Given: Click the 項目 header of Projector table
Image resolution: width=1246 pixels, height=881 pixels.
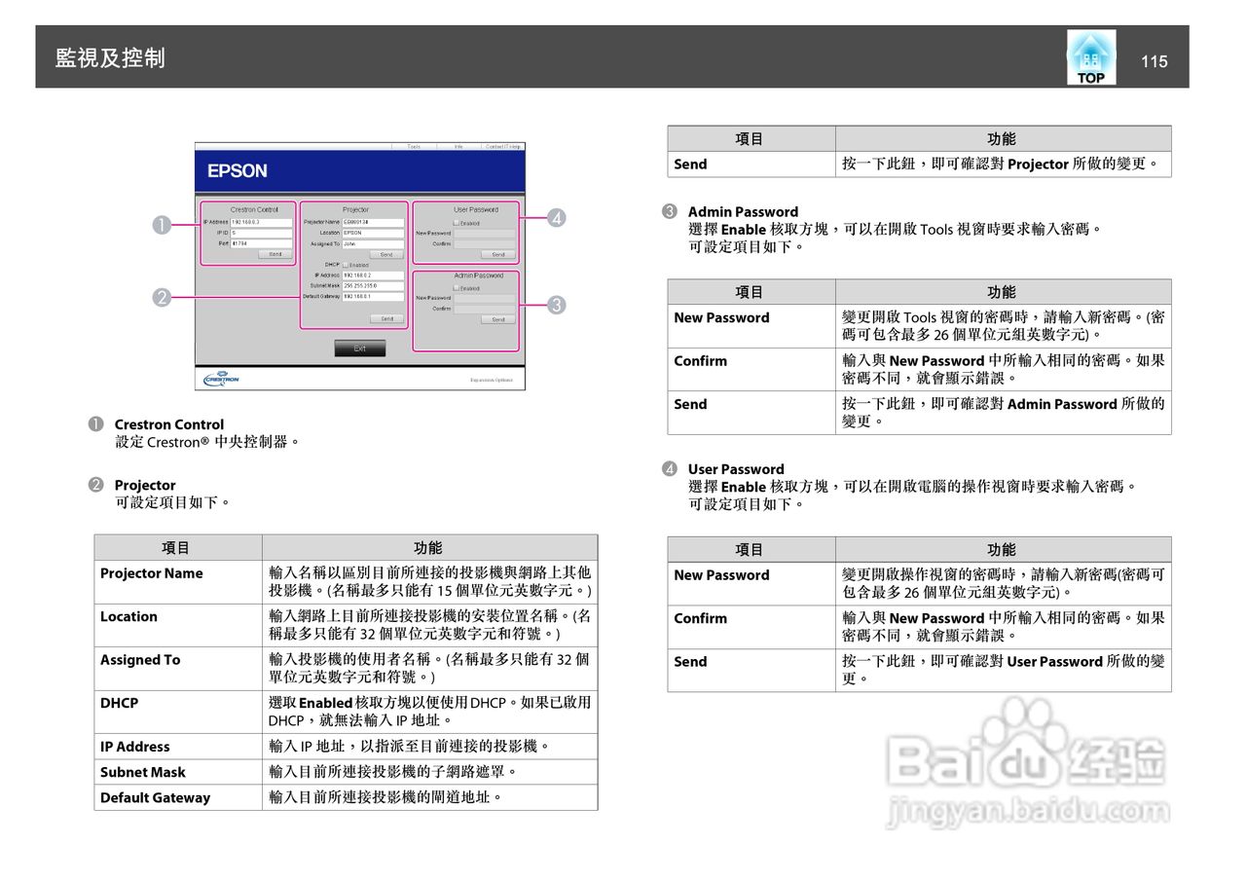Looking at the screenshot, I should [176, 548].
